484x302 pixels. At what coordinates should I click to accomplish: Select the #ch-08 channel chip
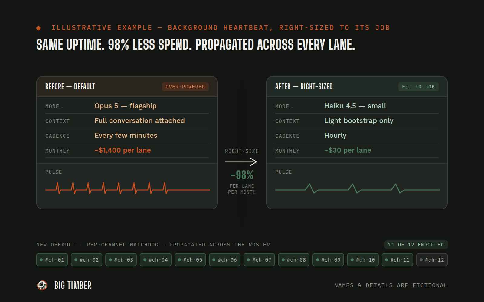tap(294, 260)
